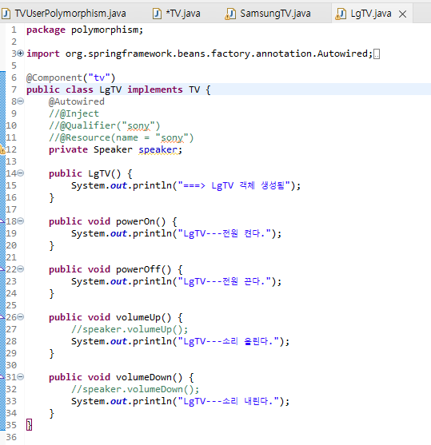Viewport: 431px width, 445px height.
Task: Click line number 36 in the gutter
Action: click(11, 437)
